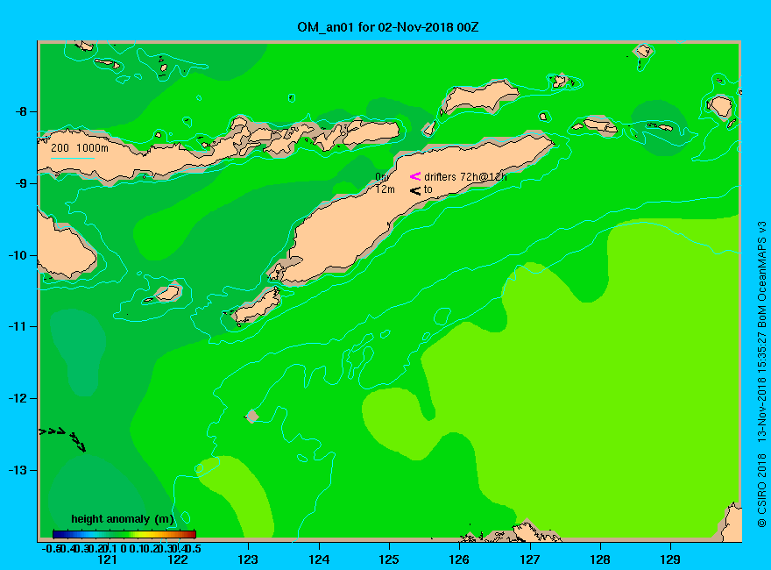Viewport: 771px width, 570px height.
Task: Click the latitude label -12
Action: pyautogui.click(x=18, y=398)
